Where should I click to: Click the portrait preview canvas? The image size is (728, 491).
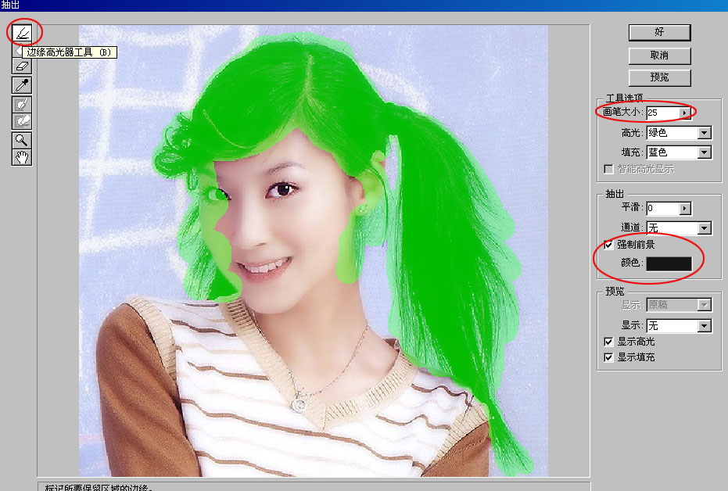click(314, 251)
